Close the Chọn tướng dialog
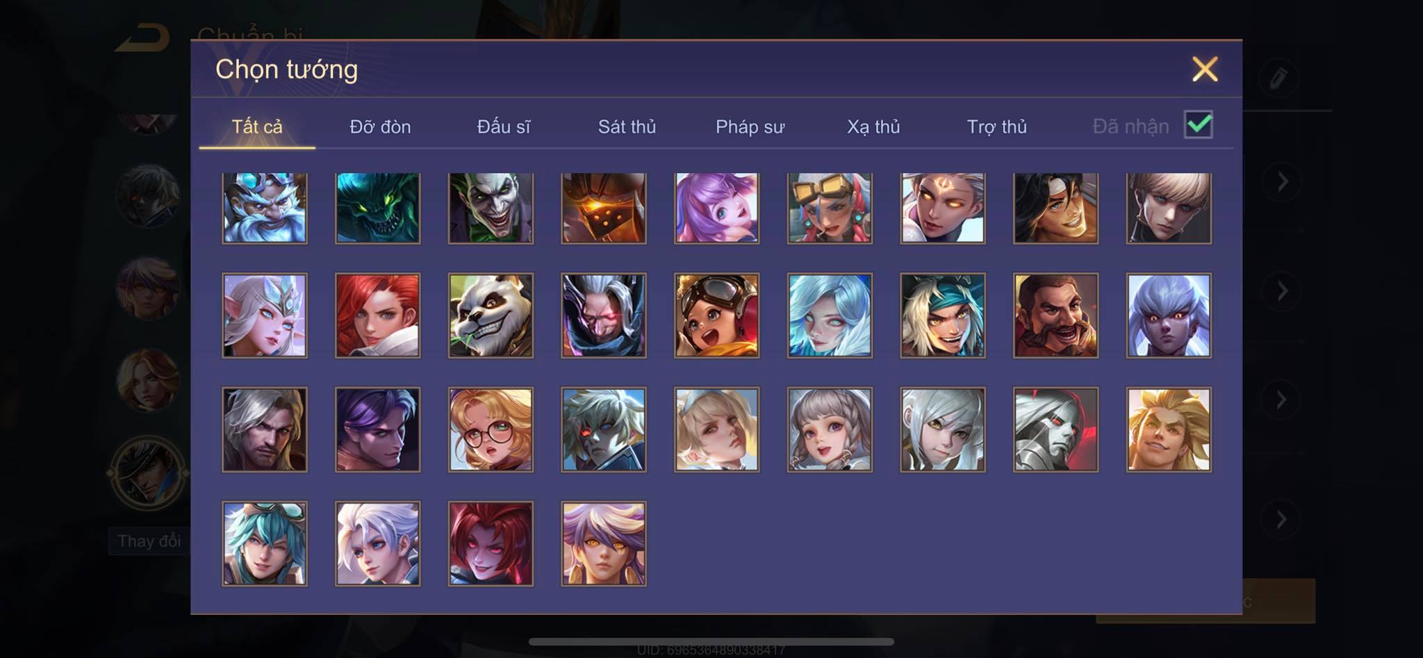 pos(1205,69)
